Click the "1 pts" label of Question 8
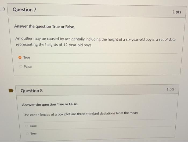Viewport: 188px width, 142px height. 170,89
